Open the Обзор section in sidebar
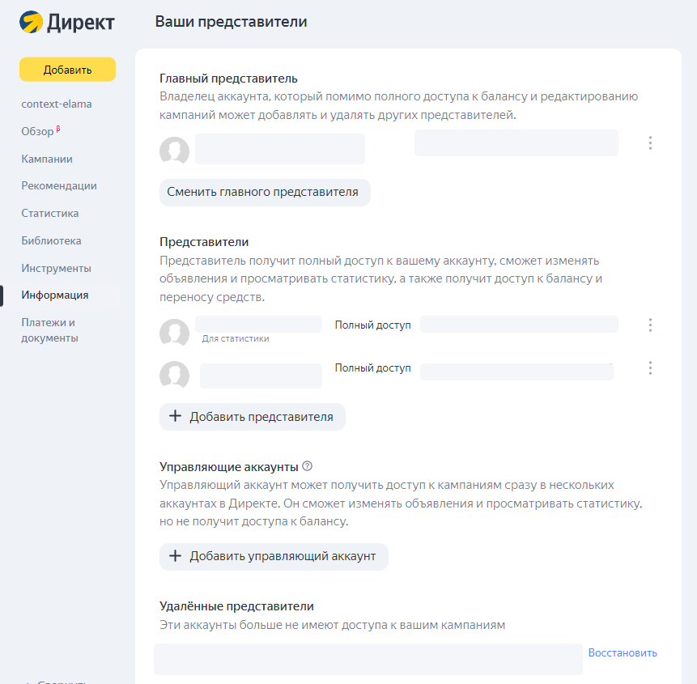The width and height of the screenshot is (697, 684). (x=38, y=131)
